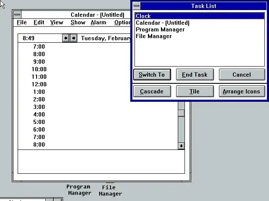
Task: Click the Tuesday, February date heading
Action: [x=105, y=38]
